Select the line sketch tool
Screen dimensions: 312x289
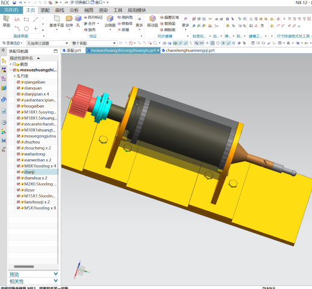coord(35,19)
